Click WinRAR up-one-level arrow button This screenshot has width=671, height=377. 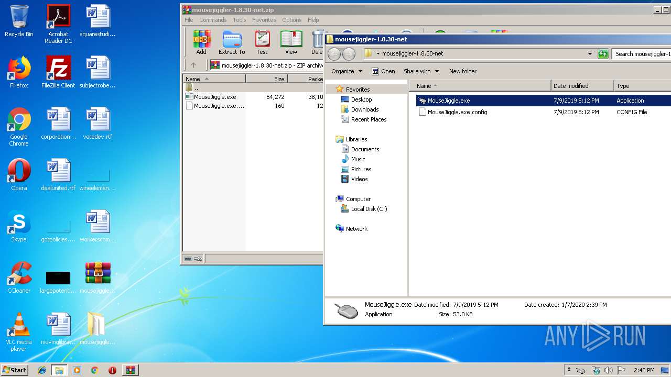(193, 65)
